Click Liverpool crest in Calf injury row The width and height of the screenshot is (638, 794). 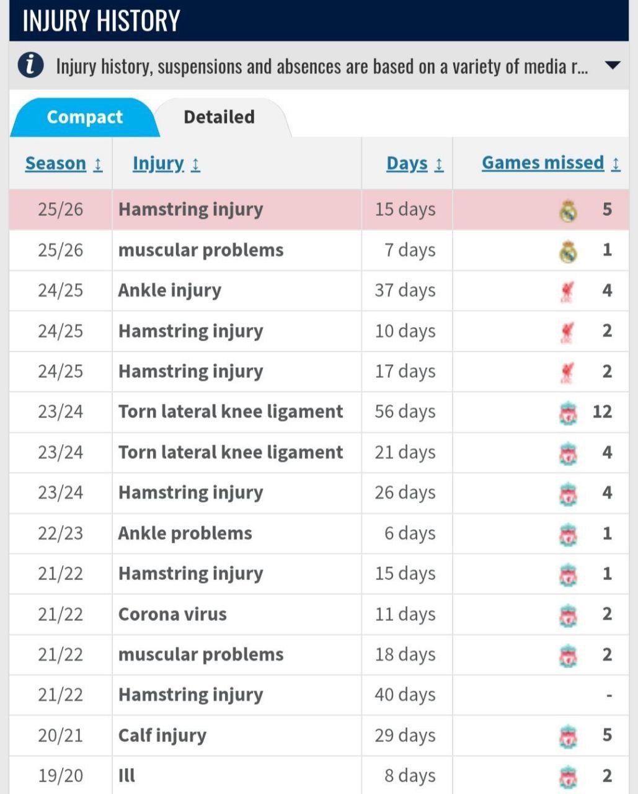[568, 736]
